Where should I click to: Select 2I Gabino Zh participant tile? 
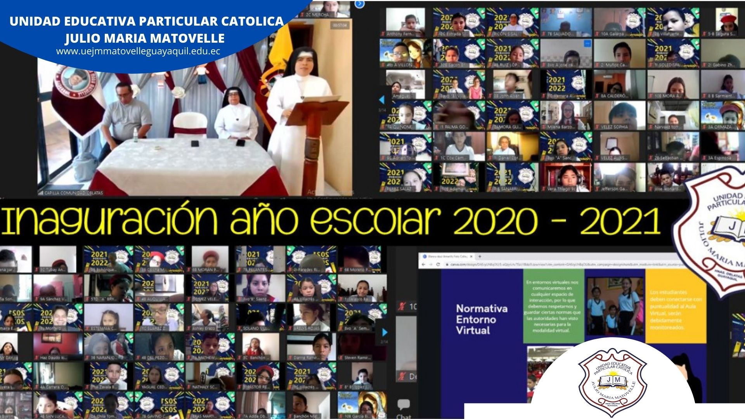(722, 53)
